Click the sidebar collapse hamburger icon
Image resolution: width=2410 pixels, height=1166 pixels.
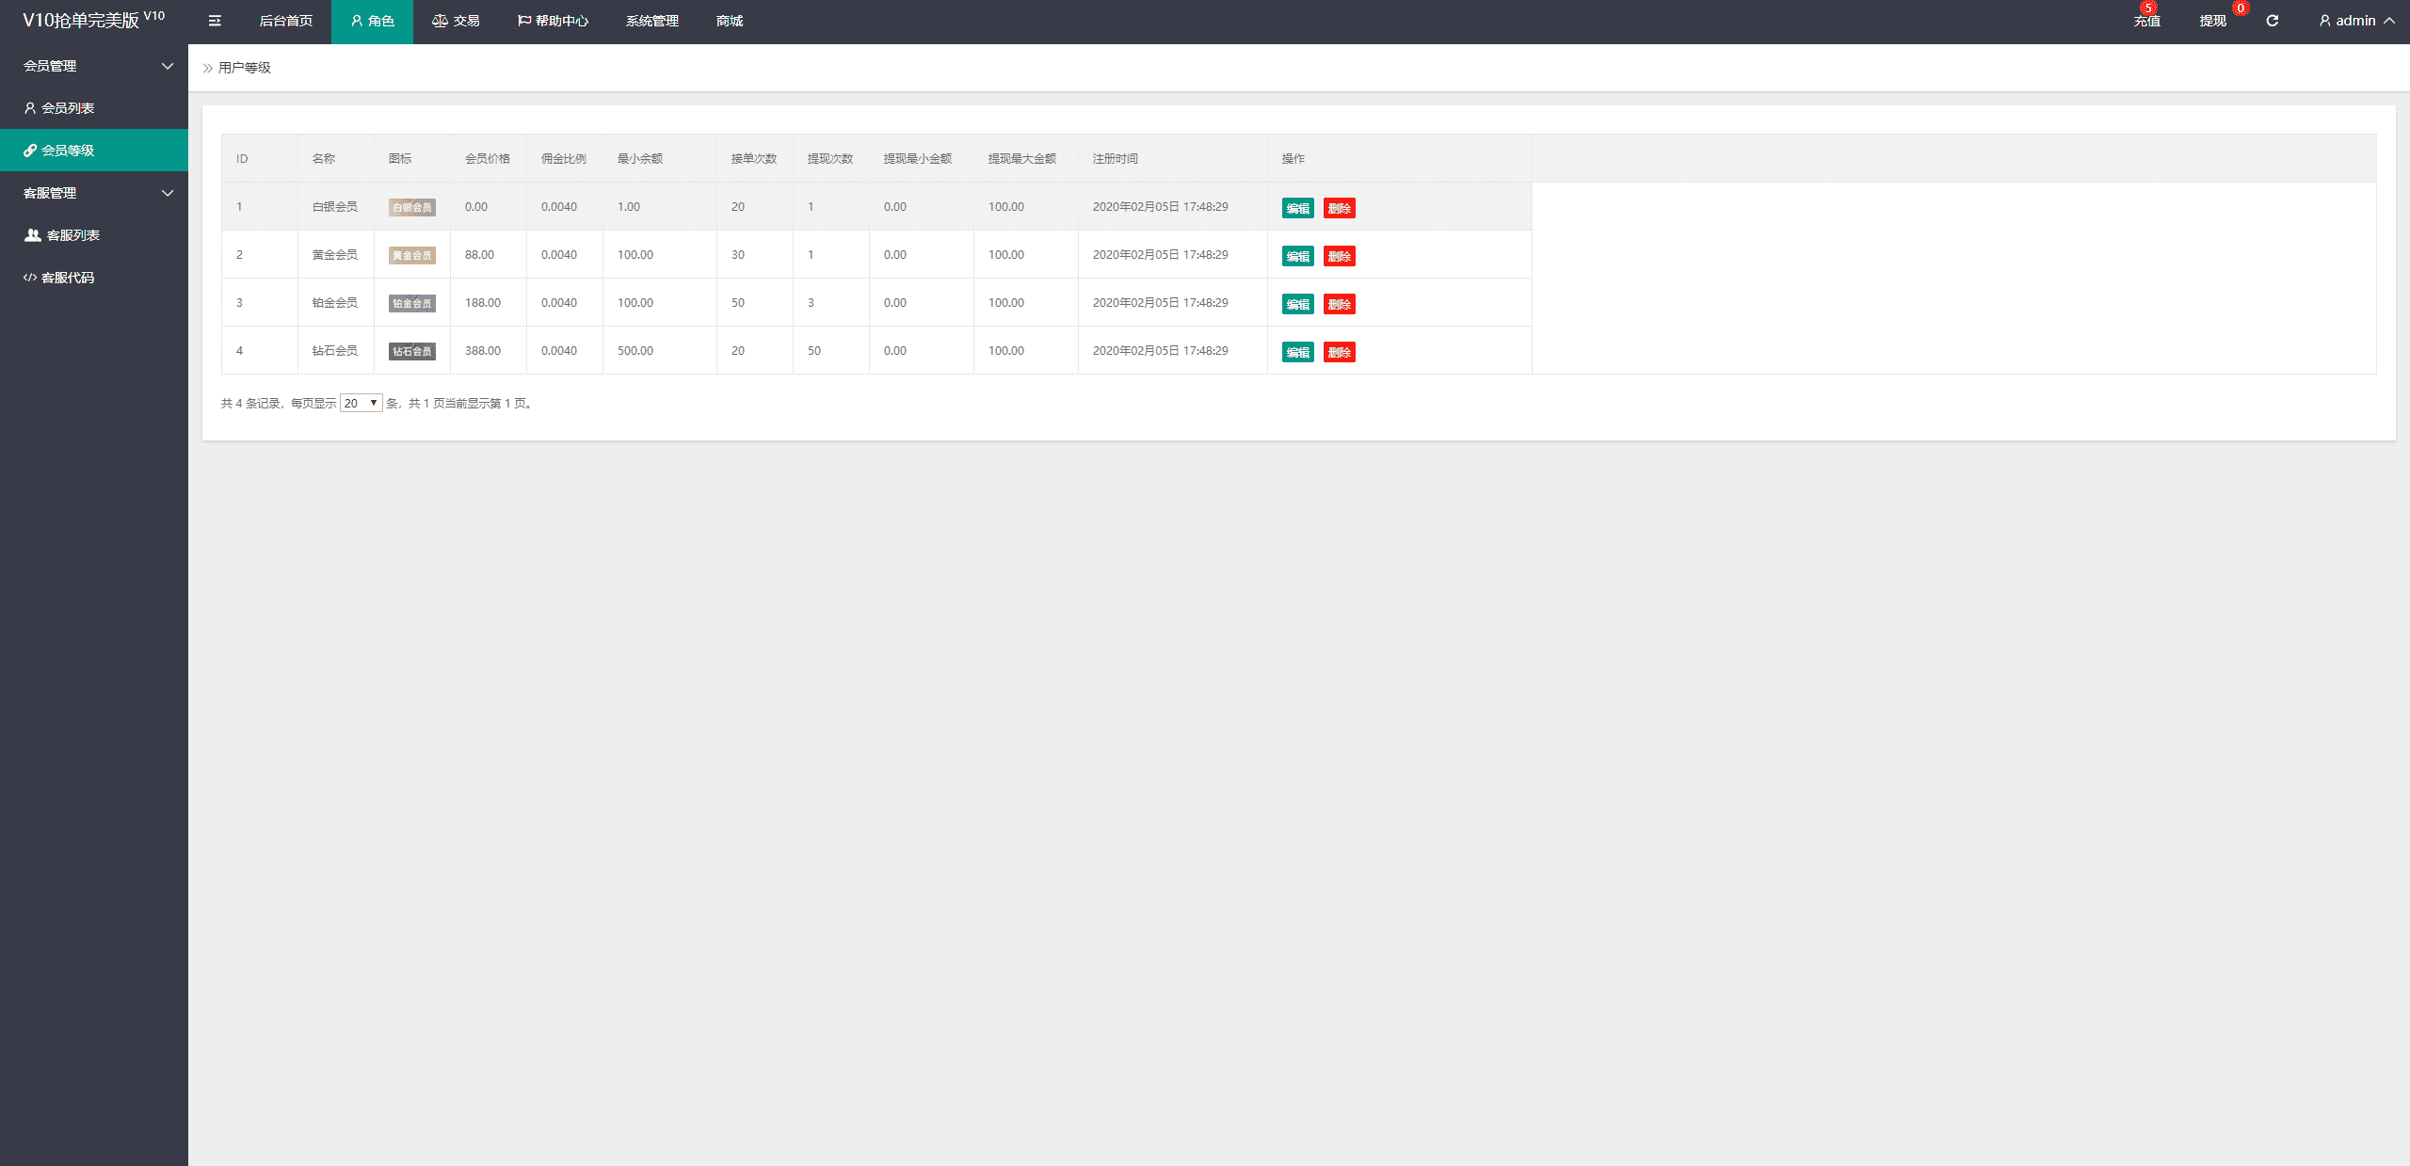coord(215,21)
